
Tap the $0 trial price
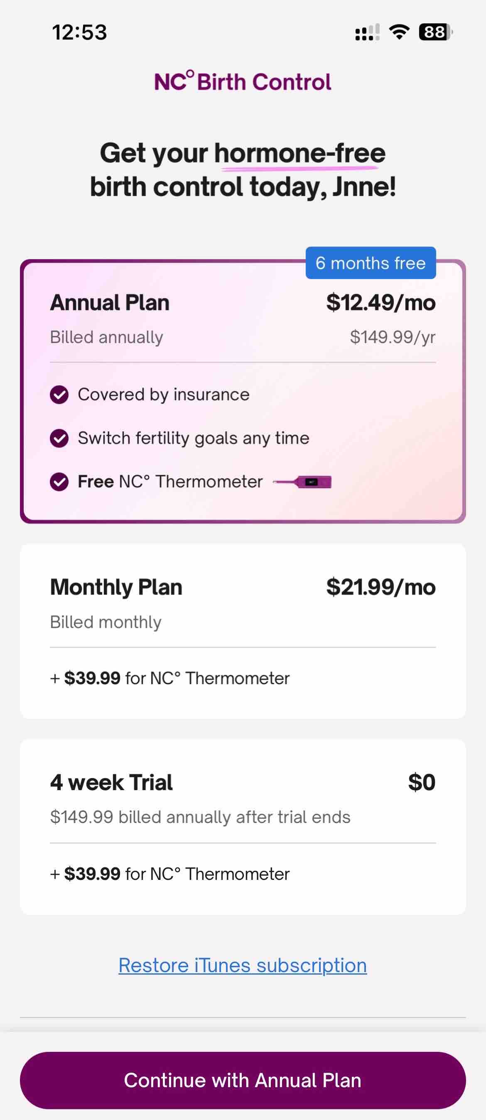pos(422,783)
